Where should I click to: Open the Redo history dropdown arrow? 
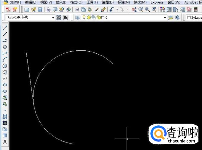pos(127,9)
